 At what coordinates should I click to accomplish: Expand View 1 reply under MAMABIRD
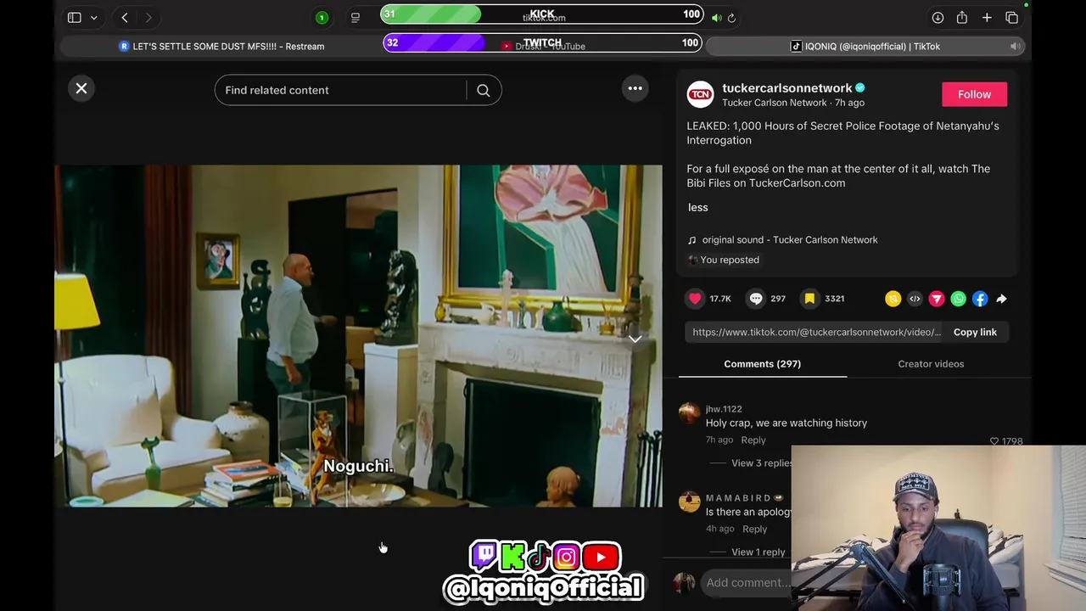(758, 552)
